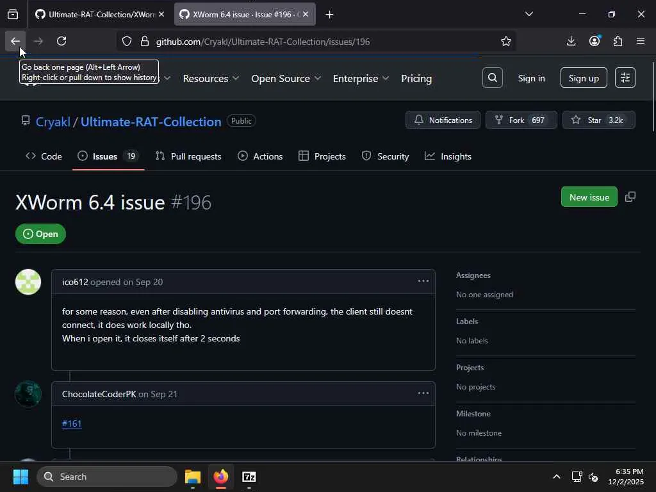Click the site security padlock icon
656x492 pixels.
tap(145, 41)
